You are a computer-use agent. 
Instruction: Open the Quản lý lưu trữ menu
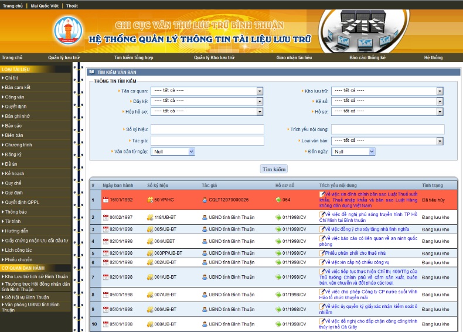click(x=63, y=58)
